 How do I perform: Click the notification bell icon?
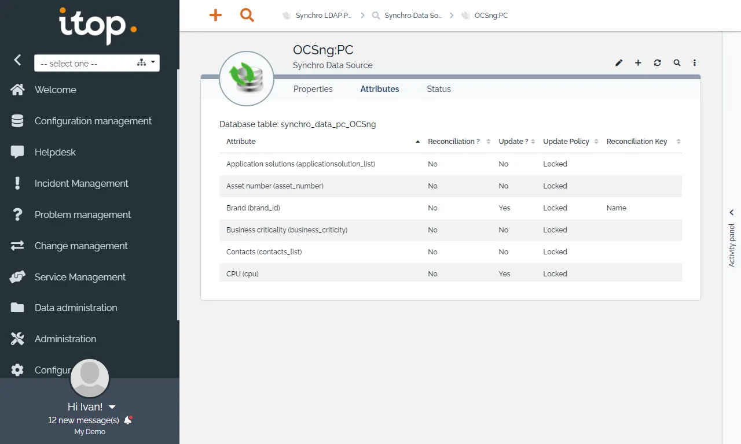(x=128, y=420)
